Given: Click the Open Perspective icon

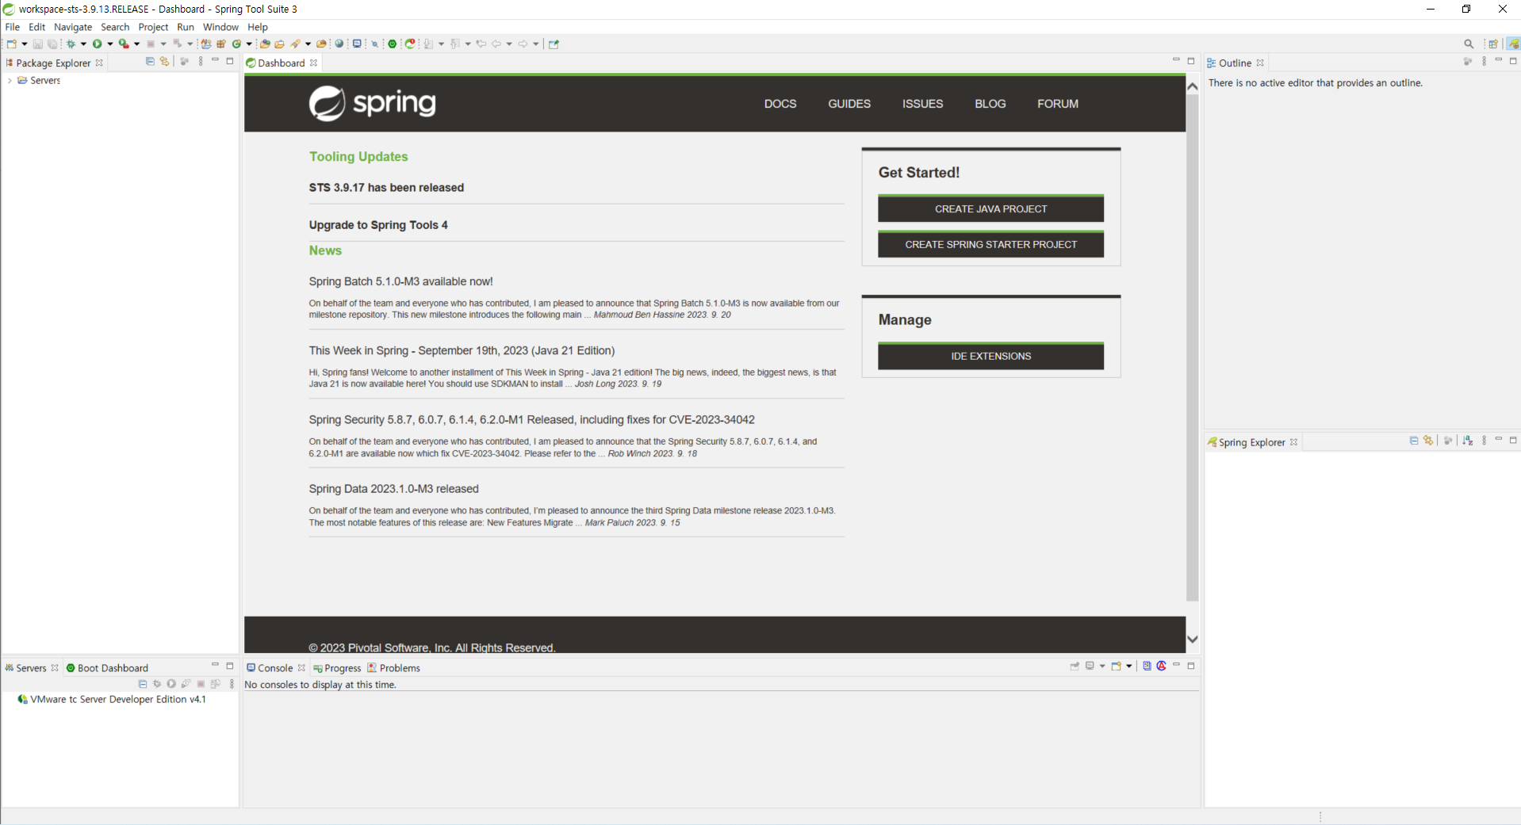Looking at the screenshot, I should (x=1493, y=44).
